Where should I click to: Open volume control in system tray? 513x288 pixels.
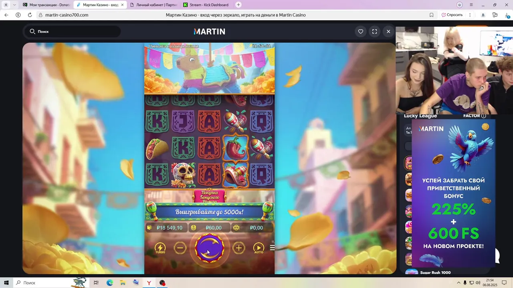[x=478, y=283]
